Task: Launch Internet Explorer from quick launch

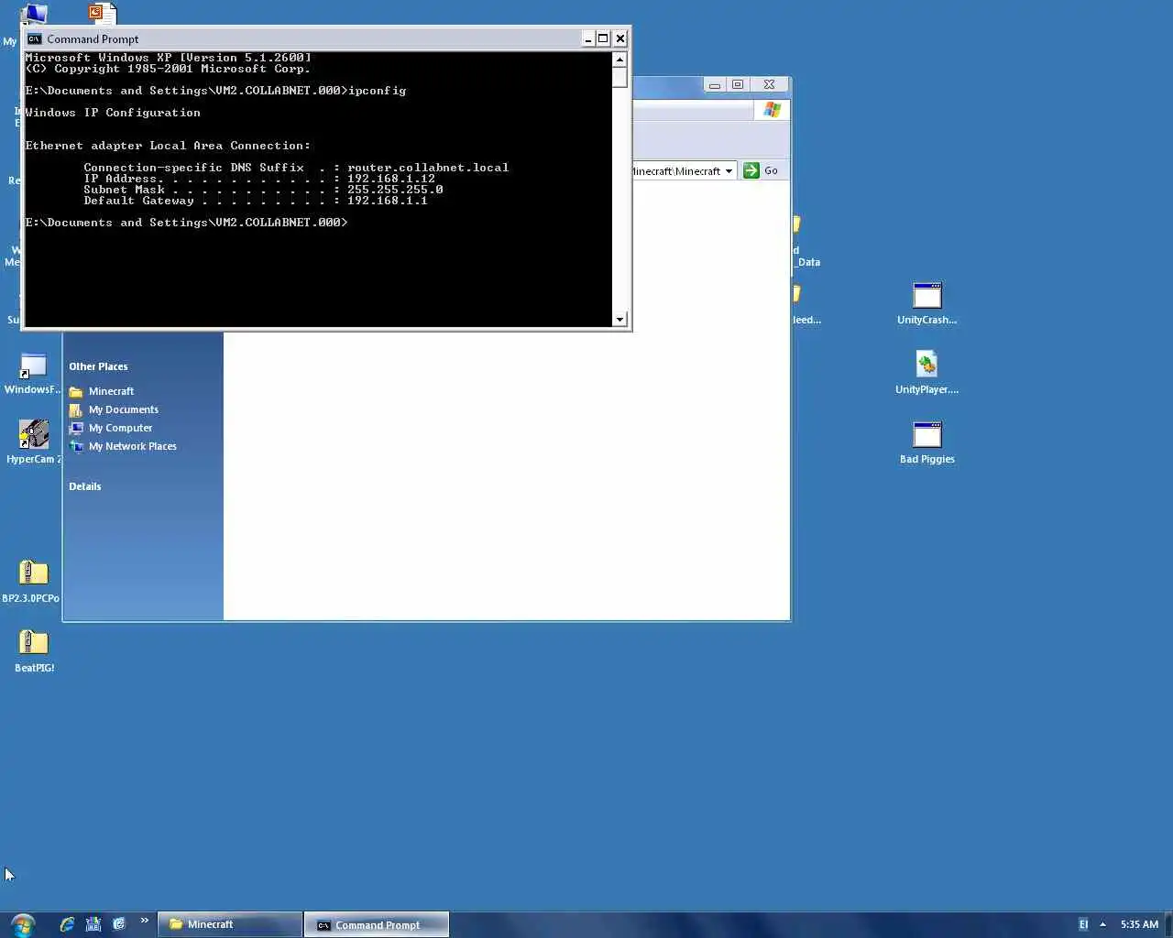Action: (x=67, y=924)
